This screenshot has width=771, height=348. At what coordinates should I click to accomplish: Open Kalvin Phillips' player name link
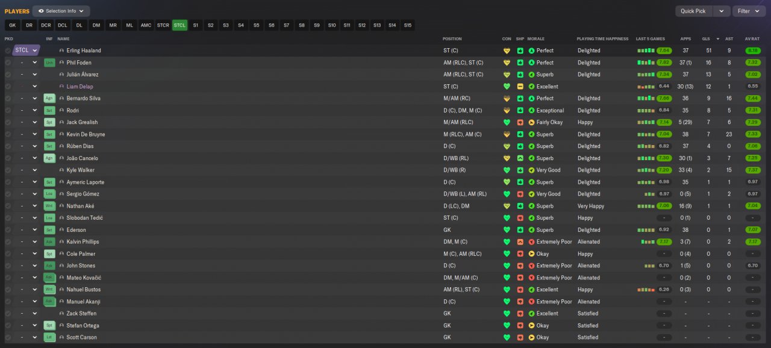pos(83,242)
